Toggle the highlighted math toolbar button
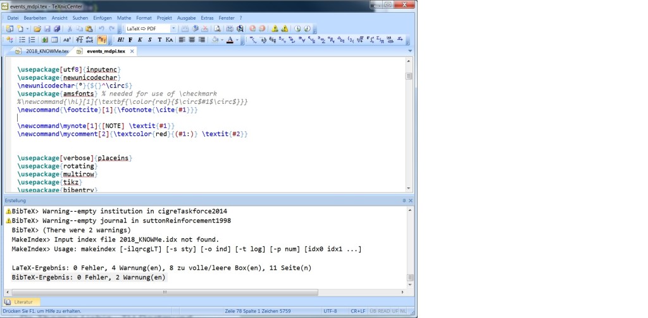Image resolution: width=648 pixels, height=318 pixels. (102, 40)
